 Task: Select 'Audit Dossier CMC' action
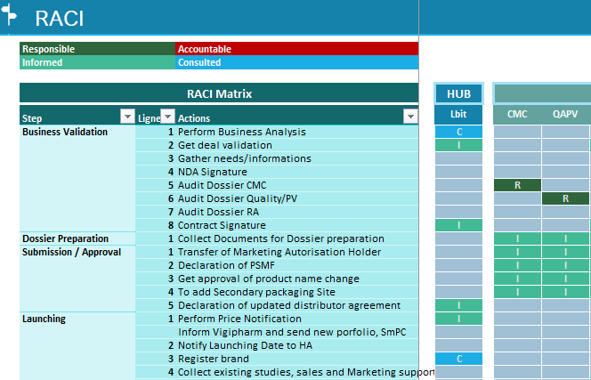pos(297,185)
